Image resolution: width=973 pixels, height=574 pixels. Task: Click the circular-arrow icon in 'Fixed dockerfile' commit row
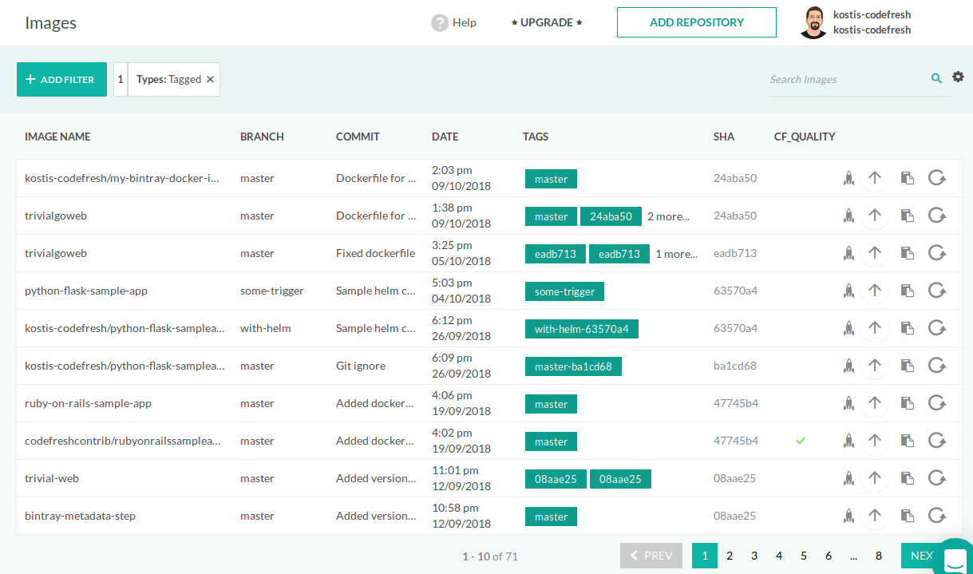coord(937,253)
